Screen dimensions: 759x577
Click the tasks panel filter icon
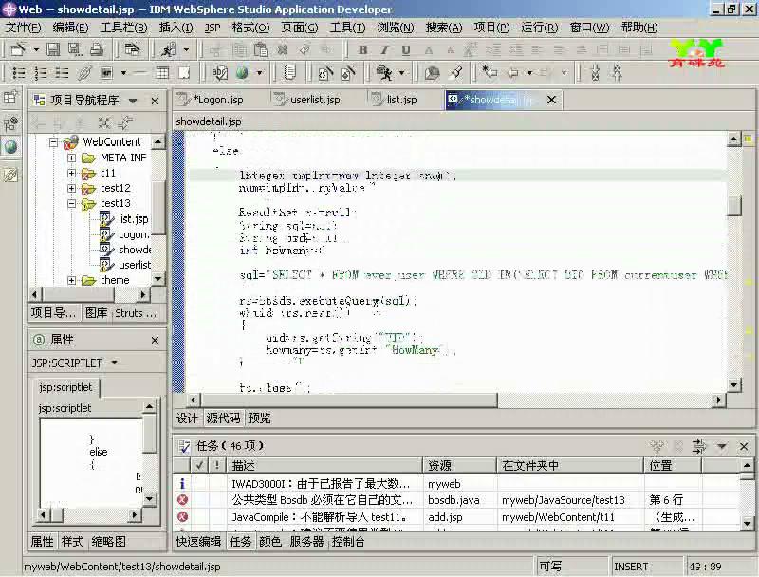[699, 446]
